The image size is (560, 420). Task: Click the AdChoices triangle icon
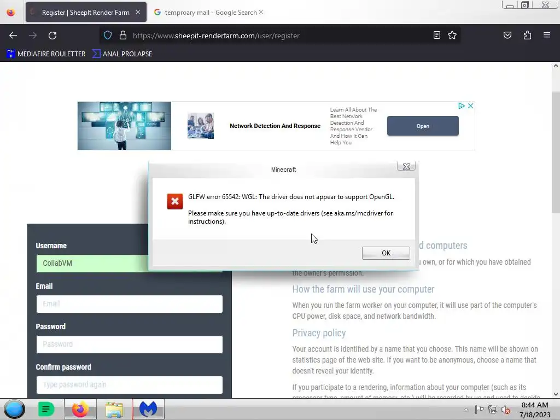coord(461,106)
